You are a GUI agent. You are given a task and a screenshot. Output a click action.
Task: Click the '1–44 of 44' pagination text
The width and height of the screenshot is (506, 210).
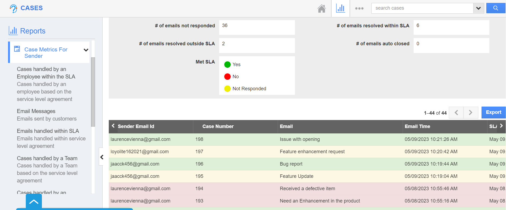(435, 113)
